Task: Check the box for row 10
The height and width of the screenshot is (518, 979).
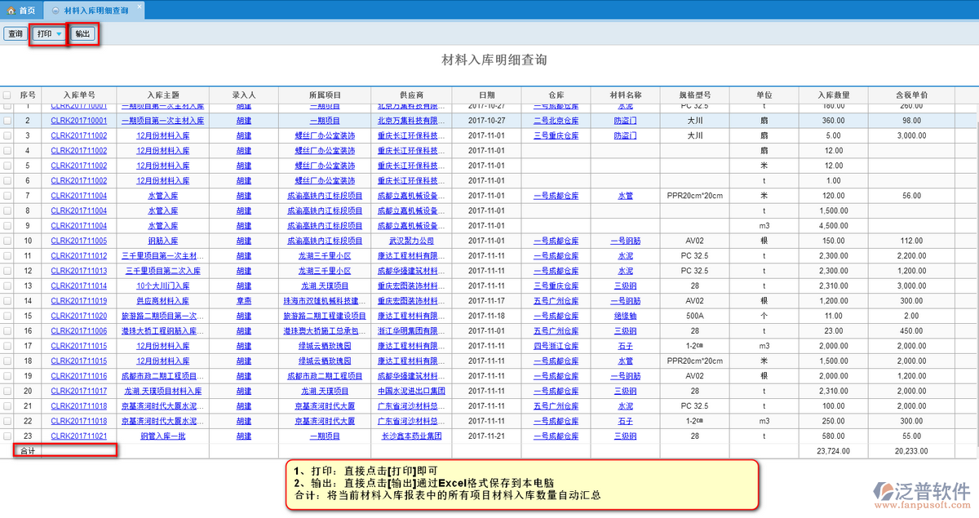Action: [x=7, y=241]
